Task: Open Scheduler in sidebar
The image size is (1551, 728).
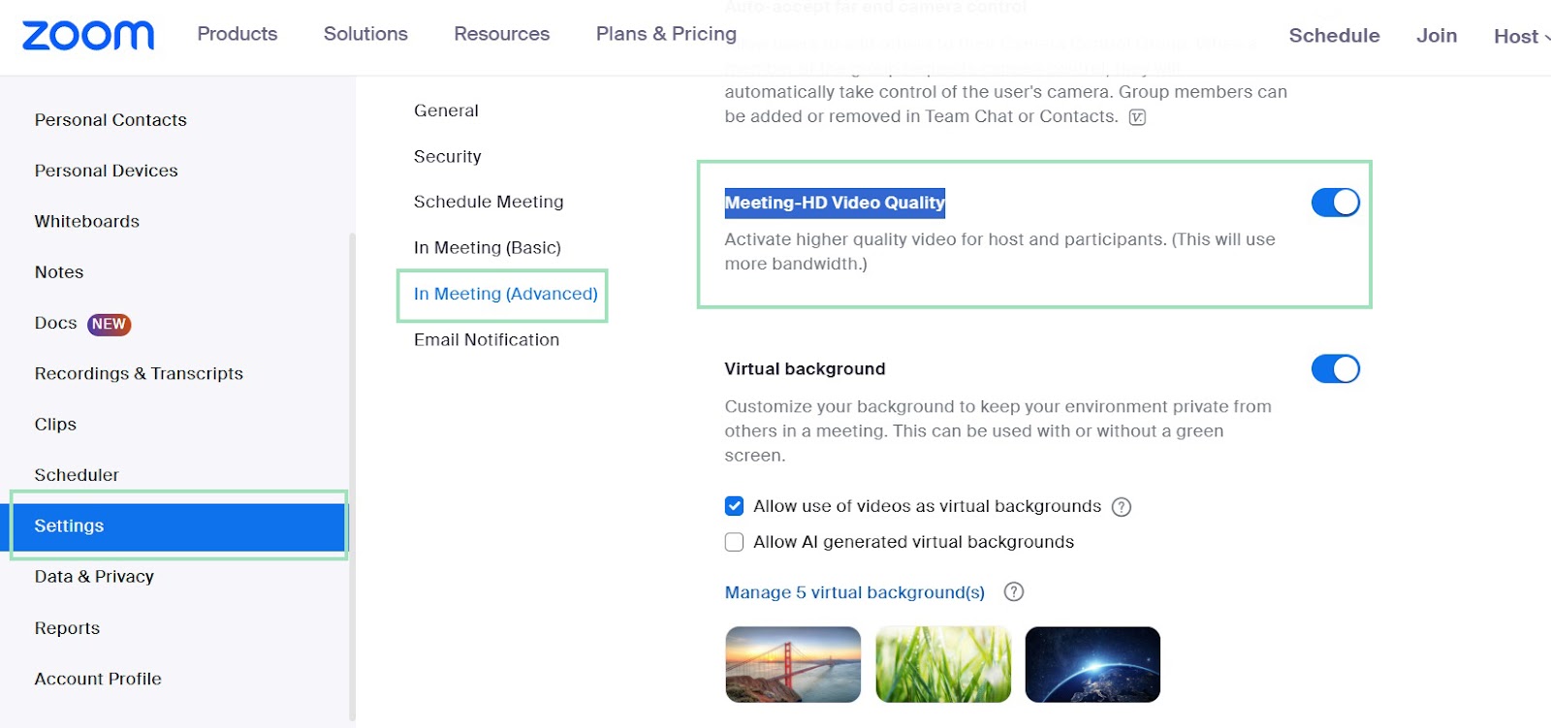Action: click(77, 475)
